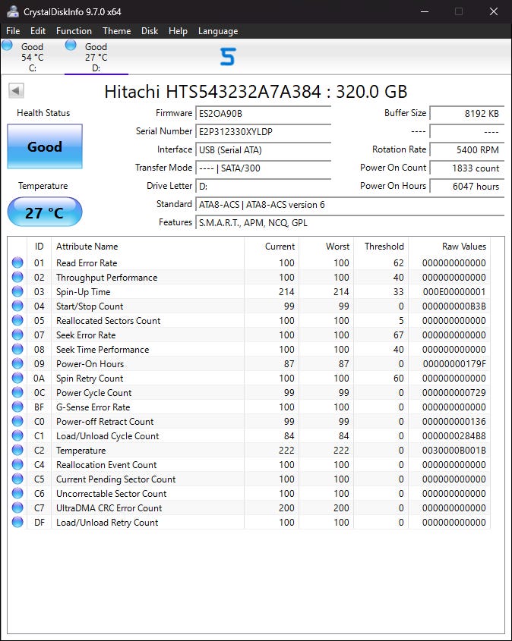Click the Transfer Mode field SATA/300
Screen dimensions: 512x641
click(x=263, y=168)
